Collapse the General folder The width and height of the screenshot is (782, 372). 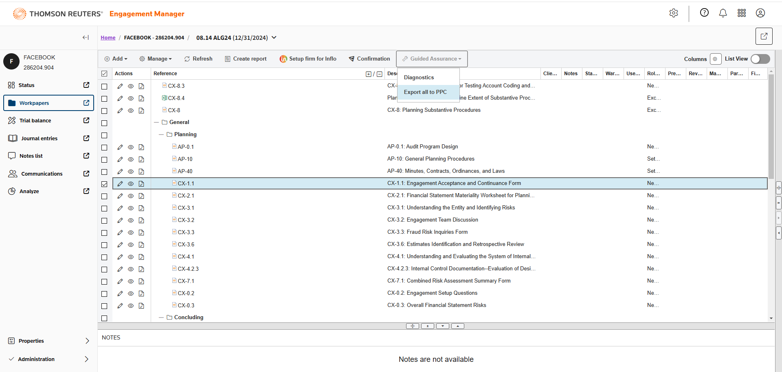pyautogui.click(x=156, y=122)
